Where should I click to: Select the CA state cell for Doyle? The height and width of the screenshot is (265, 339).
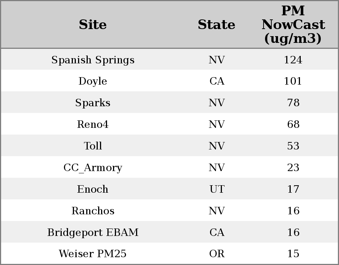pyautogui.click(x=217, y=81)
